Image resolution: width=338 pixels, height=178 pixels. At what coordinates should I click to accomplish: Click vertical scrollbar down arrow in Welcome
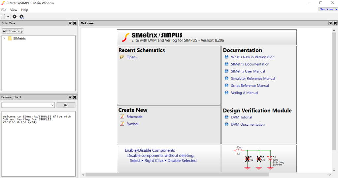(x=334, y=170)
